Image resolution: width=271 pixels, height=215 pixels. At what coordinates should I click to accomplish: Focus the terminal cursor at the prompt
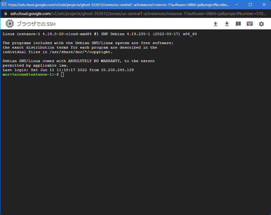[62, 74]
